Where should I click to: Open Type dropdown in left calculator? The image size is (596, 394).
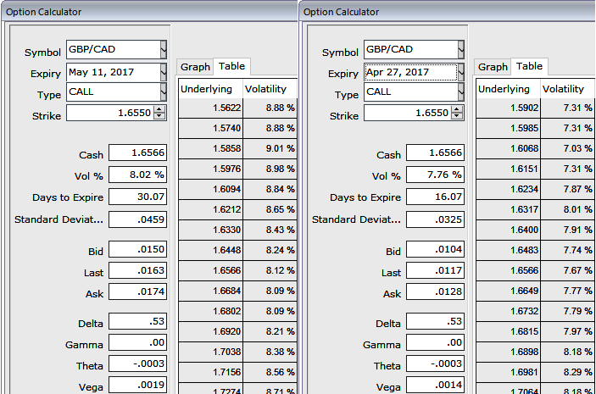pos(164,92)
